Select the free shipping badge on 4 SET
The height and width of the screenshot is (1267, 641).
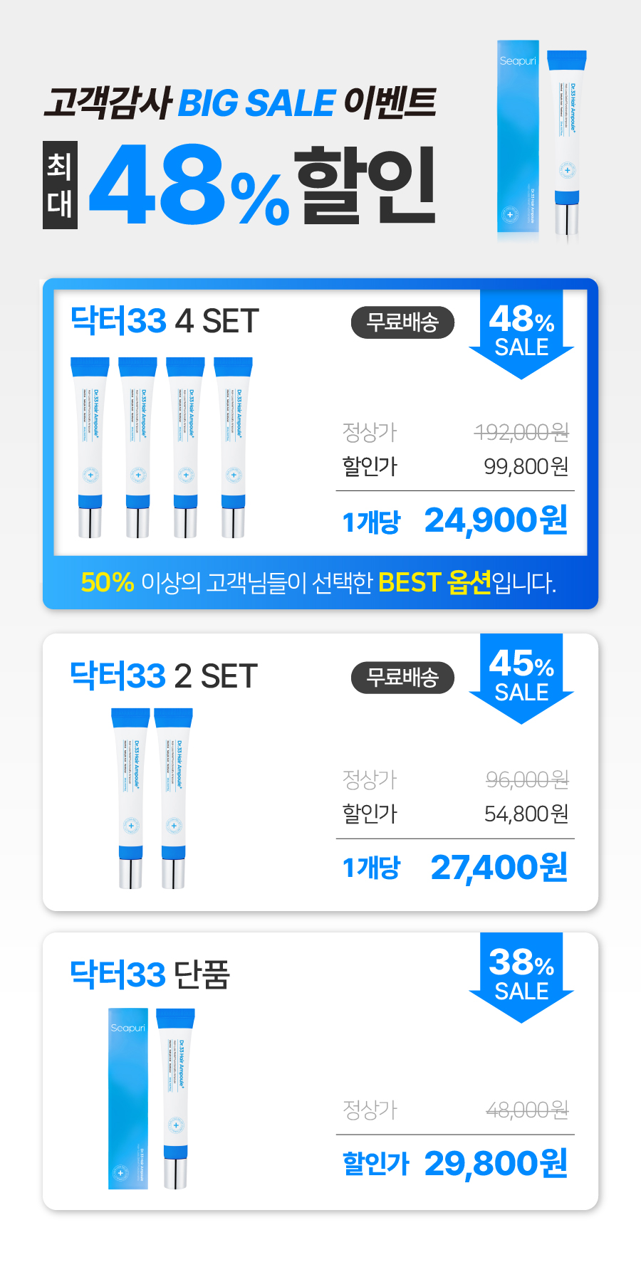(402, 322)
